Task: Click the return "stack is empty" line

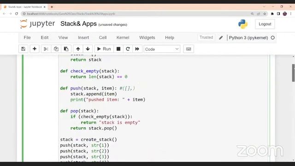Action: (x=111, y=123)
